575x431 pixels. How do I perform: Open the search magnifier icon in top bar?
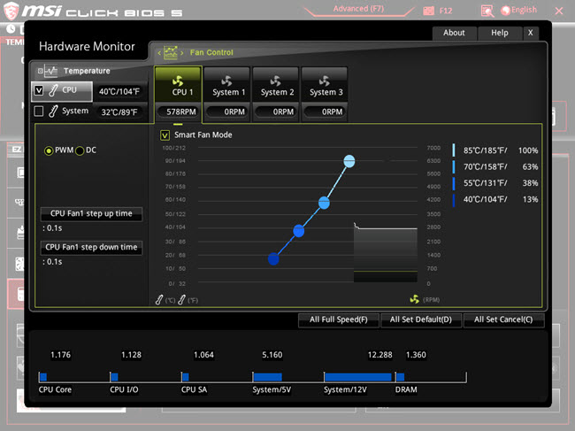click(487, 11)
